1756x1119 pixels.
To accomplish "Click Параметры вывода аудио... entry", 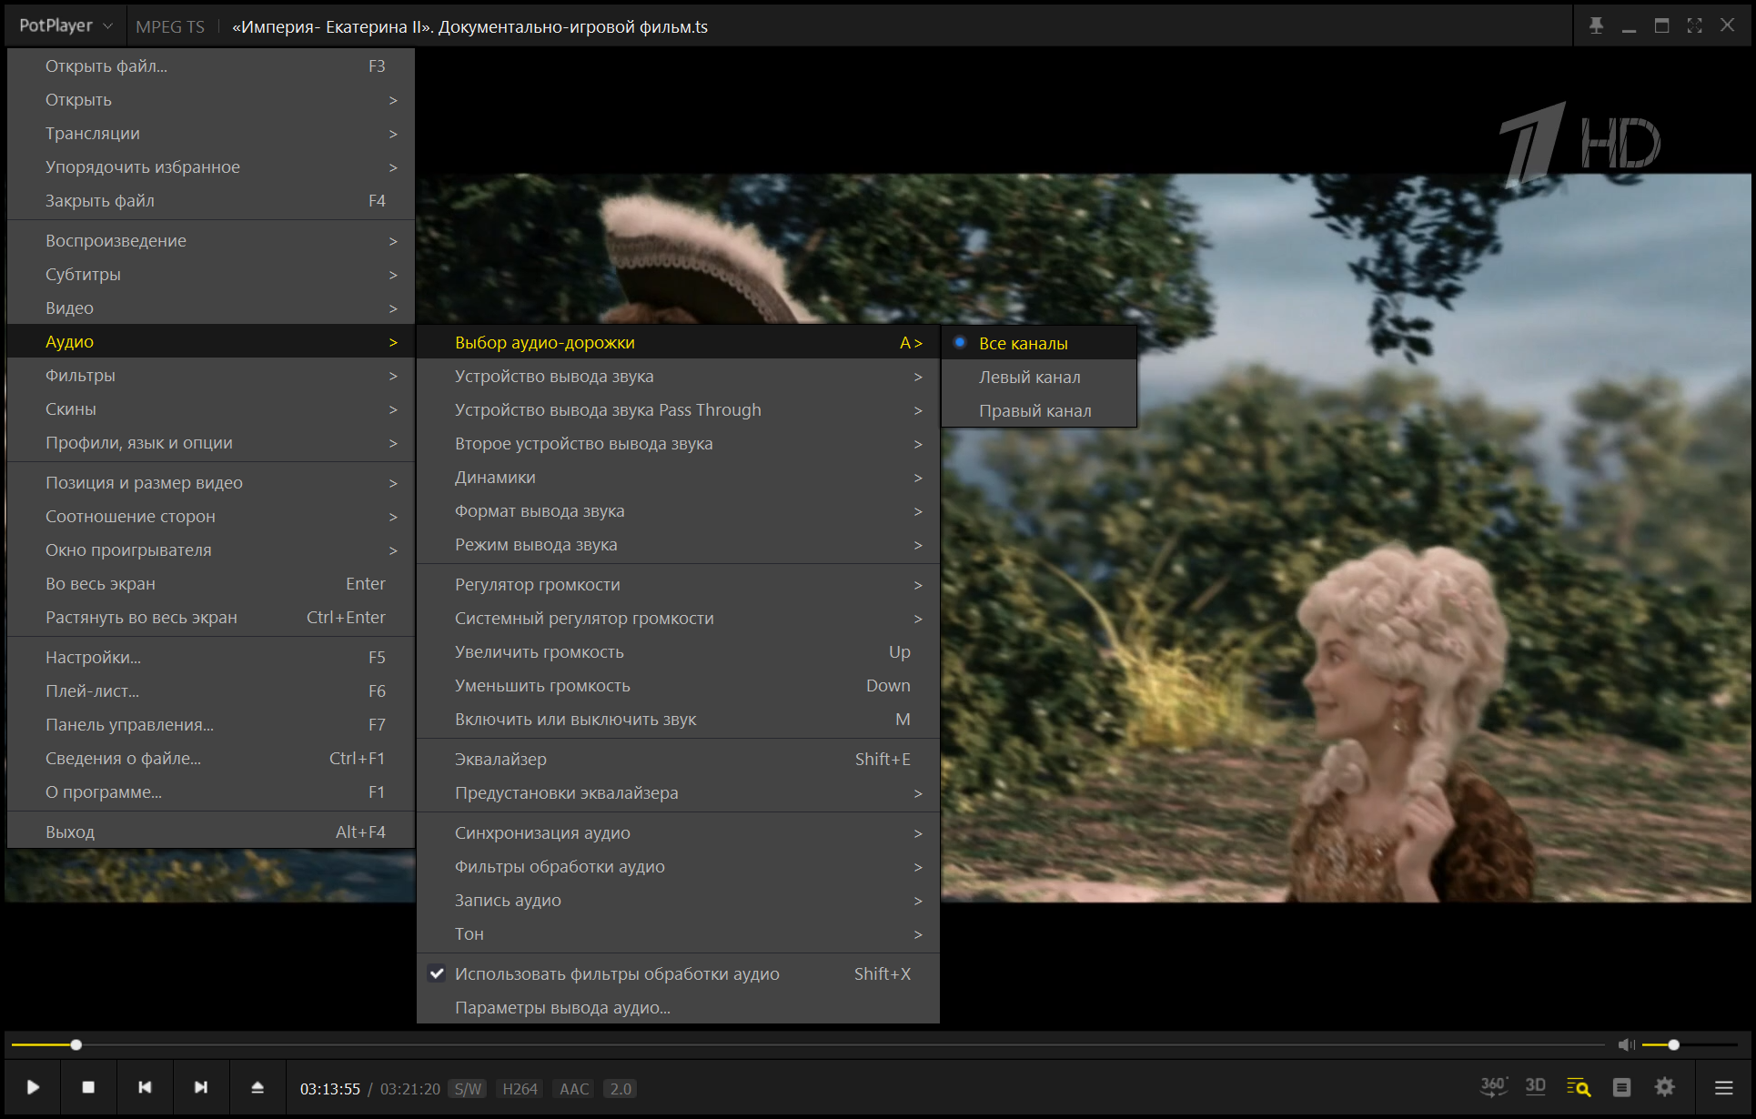I will pyautogui.click(x=562, y=1007).
